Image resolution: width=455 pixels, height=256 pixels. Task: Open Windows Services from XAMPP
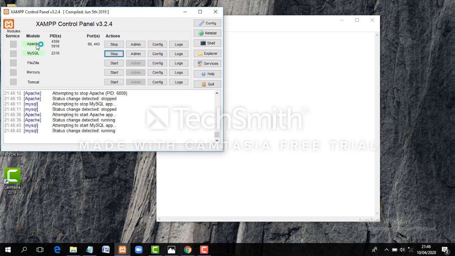(208, 63)
